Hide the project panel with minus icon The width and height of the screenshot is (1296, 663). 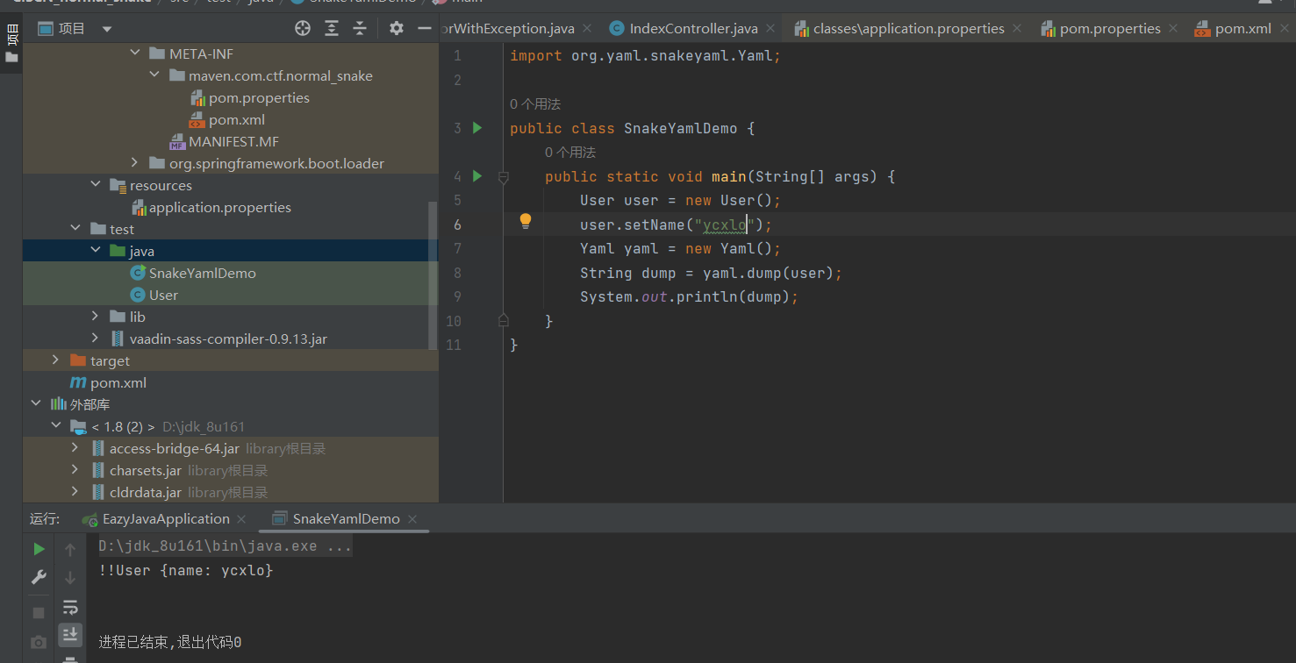(x=425, y=29)
